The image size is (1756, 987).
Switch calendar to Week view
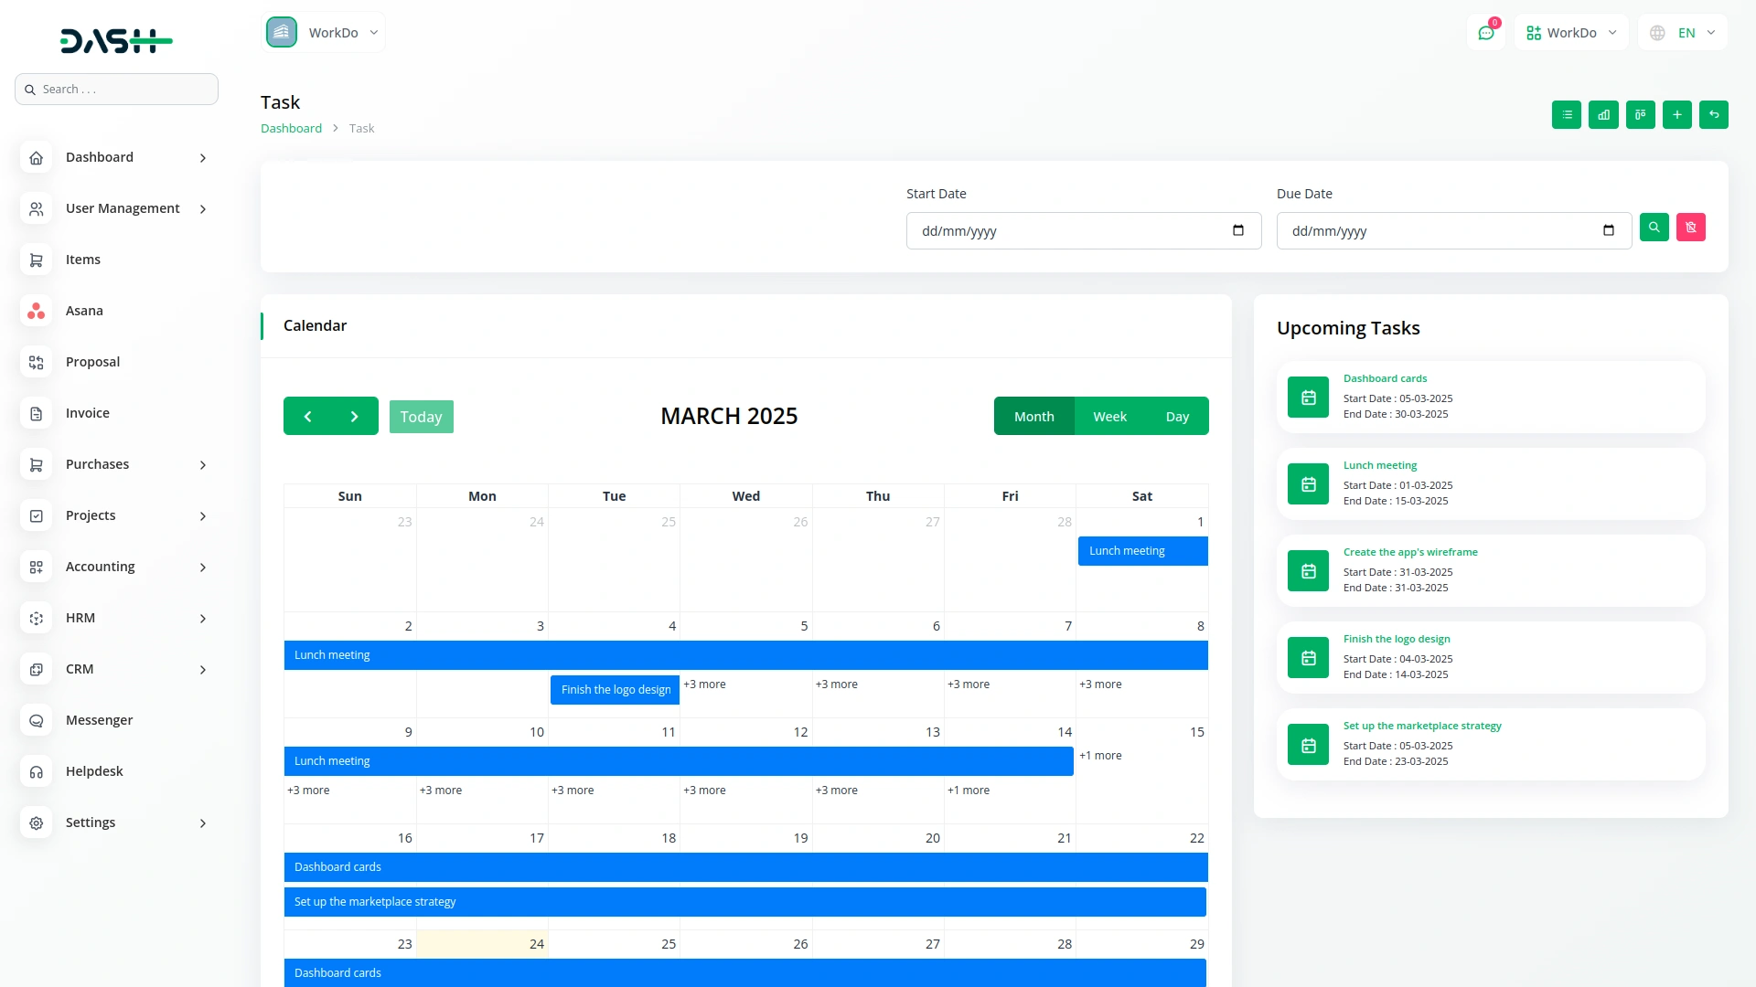1109,417
